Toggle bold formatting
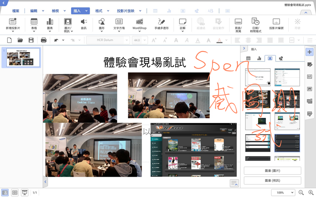Image resolution: width=316 pixels, height=197 pixels. [176, 40]
